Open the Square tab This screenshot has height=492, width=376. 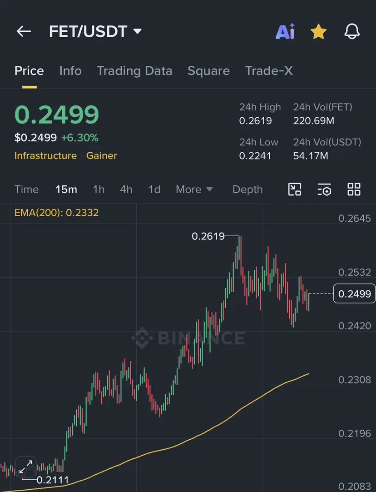[208, 71]
